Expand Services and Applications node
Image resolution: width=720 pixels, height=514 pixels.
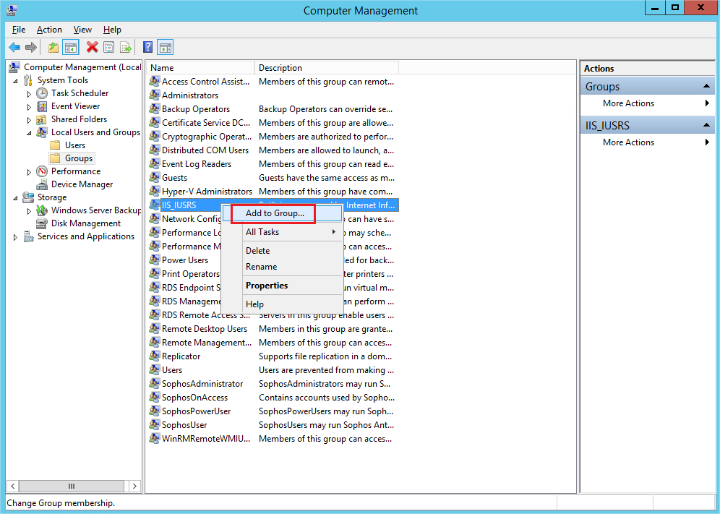click(x=16, y=237)
